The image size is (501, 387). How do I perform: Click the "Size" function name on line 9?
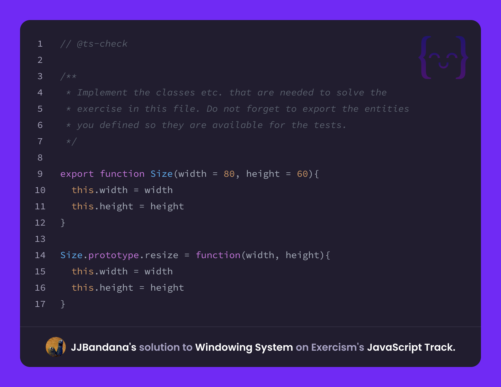pos(162,174)
